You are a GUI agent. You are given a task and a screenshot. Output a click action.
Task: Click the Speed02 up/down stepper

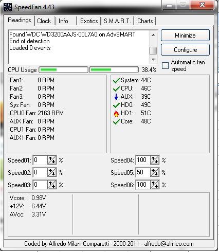point(52,172)
